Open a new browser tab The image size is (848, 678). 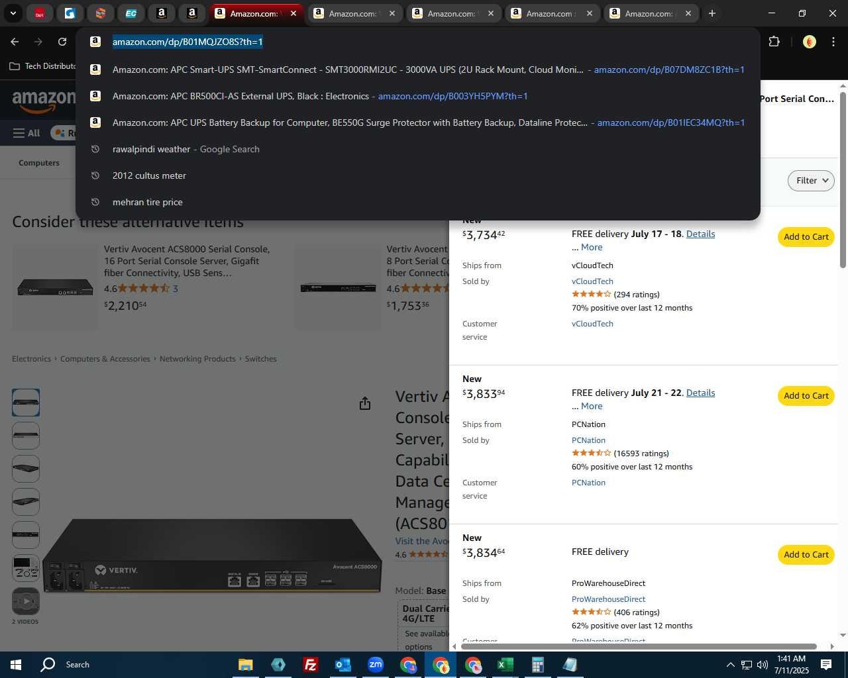(x=712, y=13)
